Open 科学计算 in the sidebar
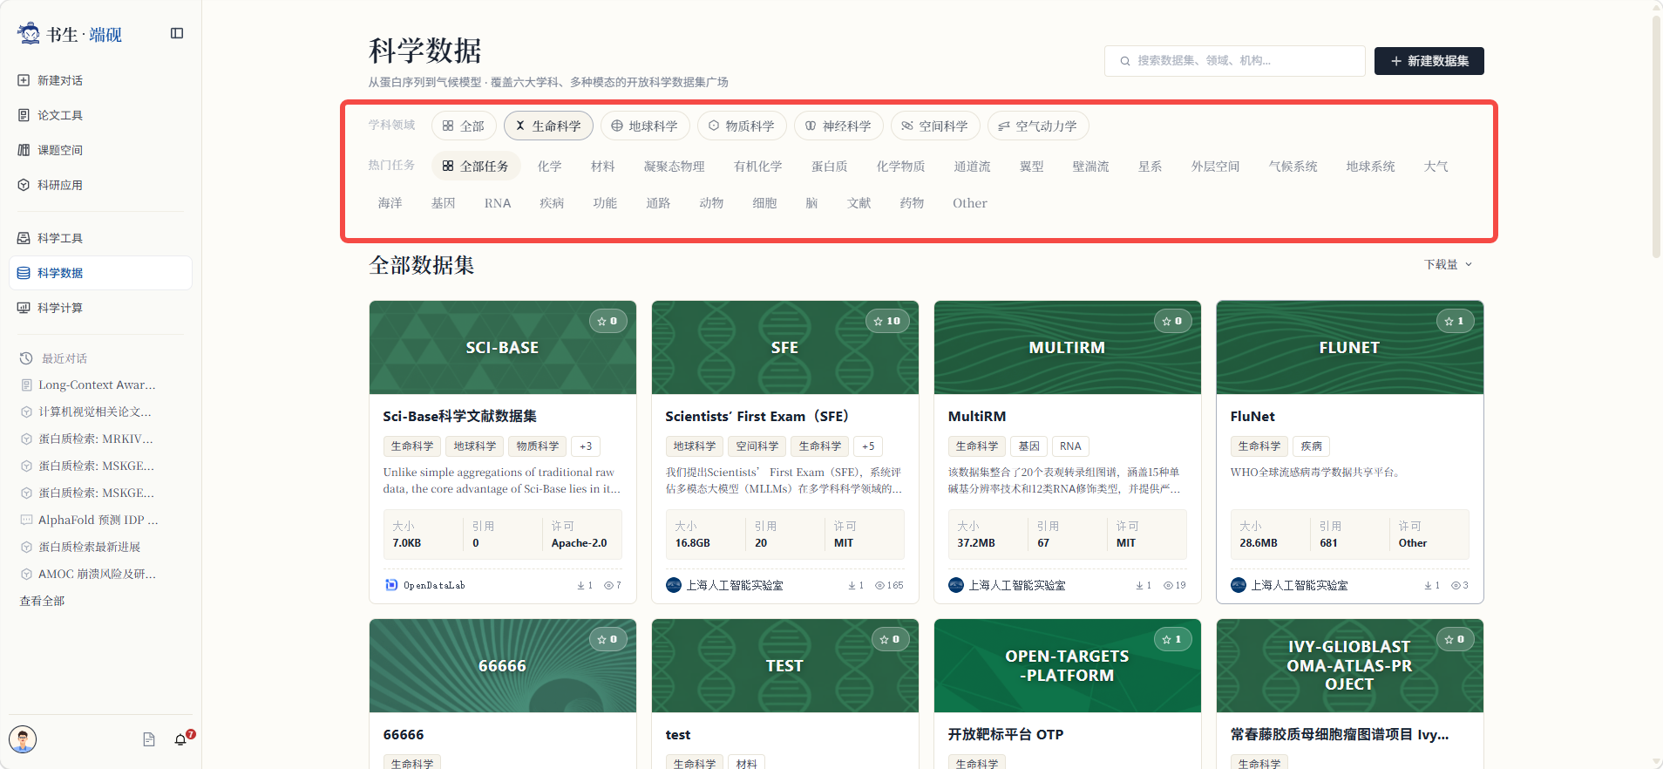Image resolution: width=1663 pixels, height=769 pixels. click(x=100, y=308)
